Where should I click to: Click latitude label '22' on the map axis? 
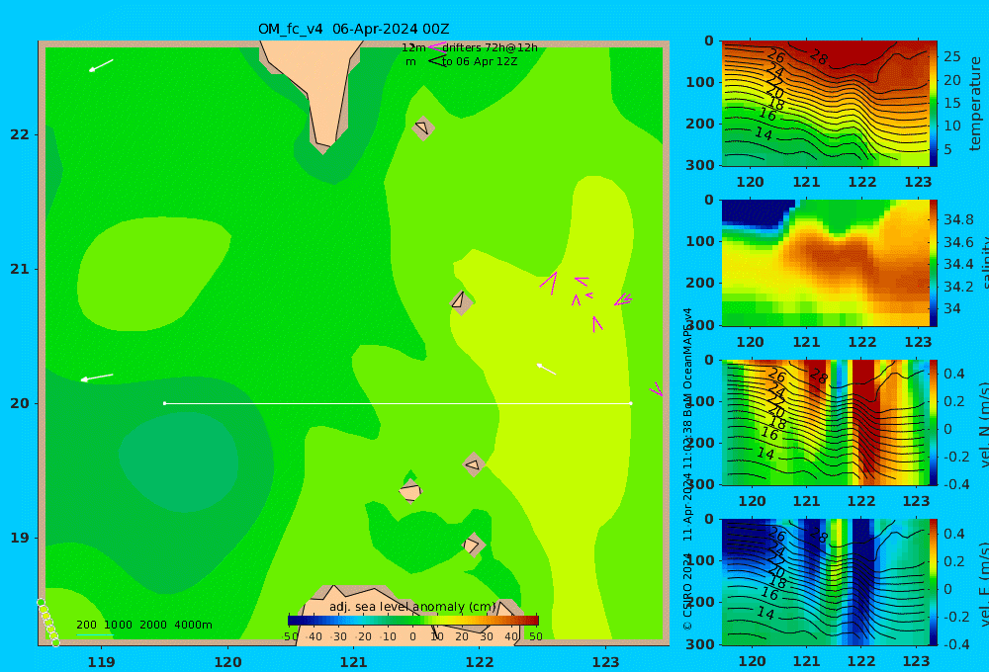20,134
